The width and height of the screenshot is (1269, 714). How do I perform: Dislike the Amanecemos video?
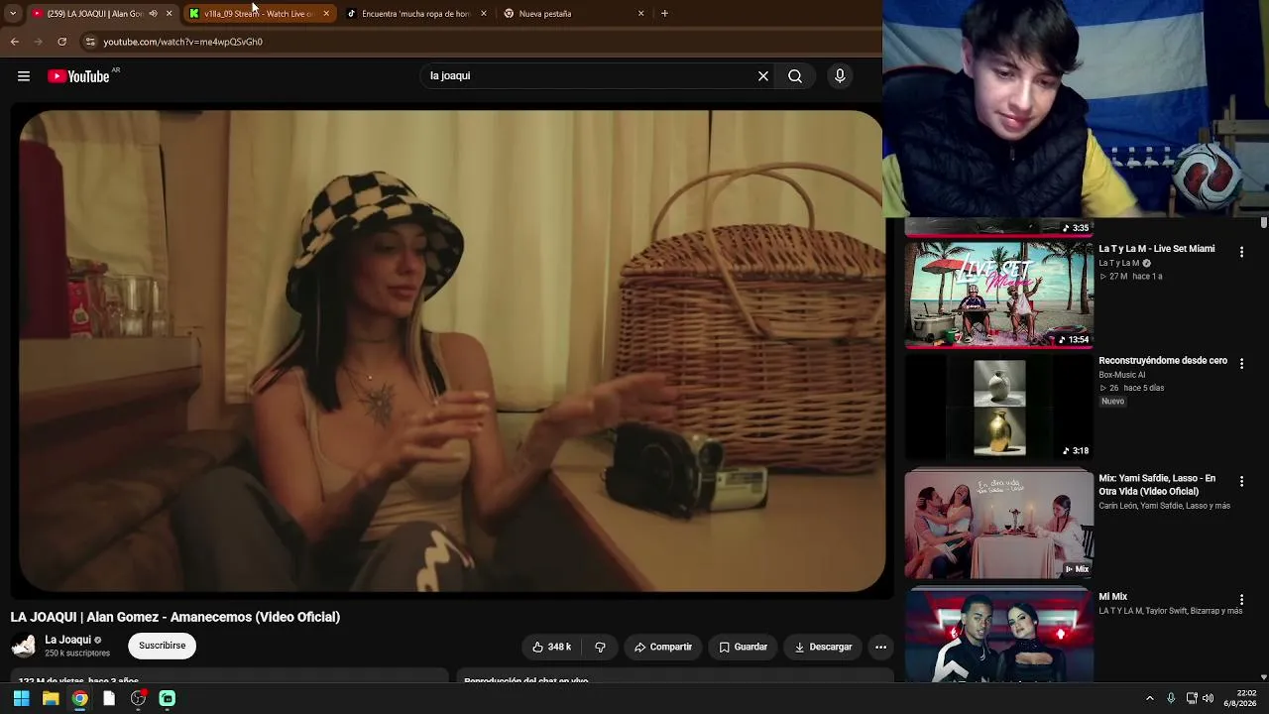600,647
